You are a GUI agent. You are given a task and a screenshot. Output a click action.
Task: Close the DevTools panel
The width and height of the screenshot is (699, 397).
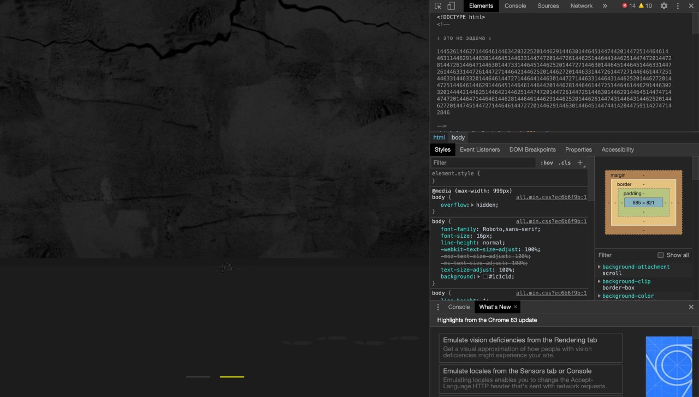pyautogui.click(x=691, y=6)
